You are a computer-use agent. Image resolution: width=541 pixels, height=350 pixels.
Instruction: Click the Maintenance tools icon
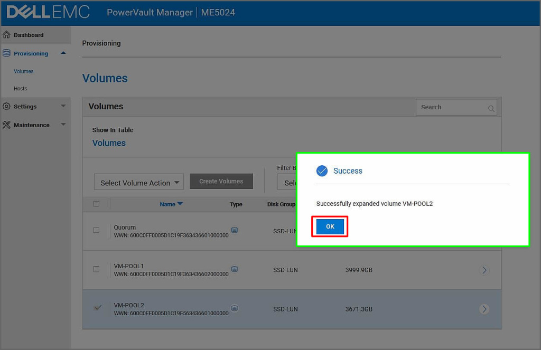(6, 125)
